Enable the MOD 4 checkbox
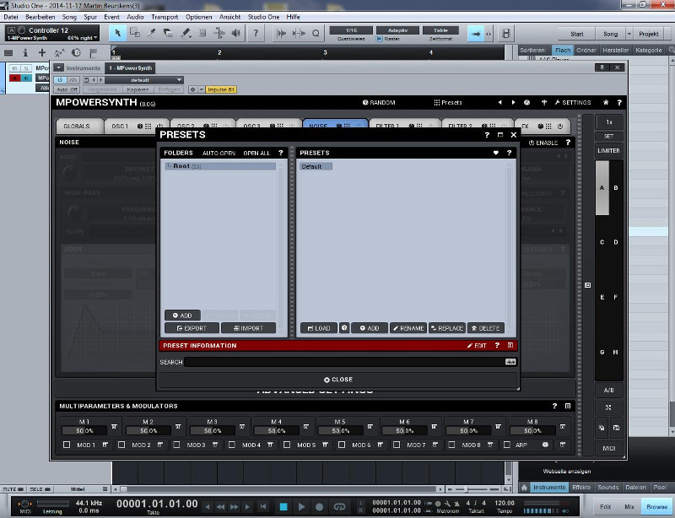This screenshot has height=518, width=675. pos(231,445)
